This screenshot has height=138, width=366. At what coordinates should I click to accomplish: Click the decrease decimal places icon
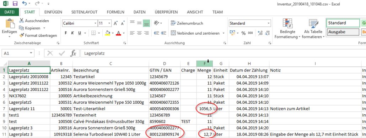tap(268, 33)
